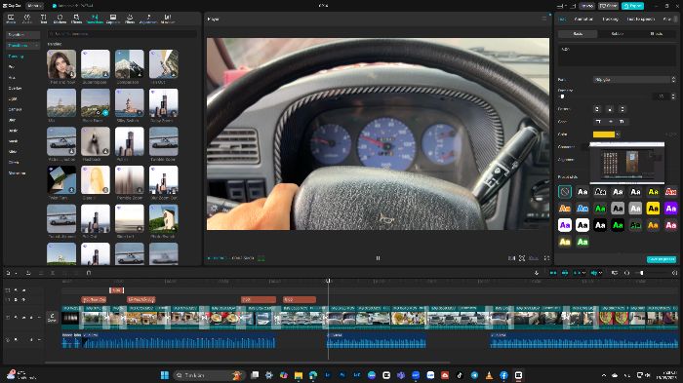Select the Trending transitions category
The image size is (683, 383).
pos(16,57)
